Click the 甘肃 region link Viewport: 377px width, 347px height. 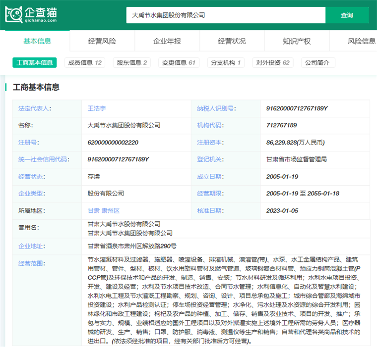[x=93, y=210]
